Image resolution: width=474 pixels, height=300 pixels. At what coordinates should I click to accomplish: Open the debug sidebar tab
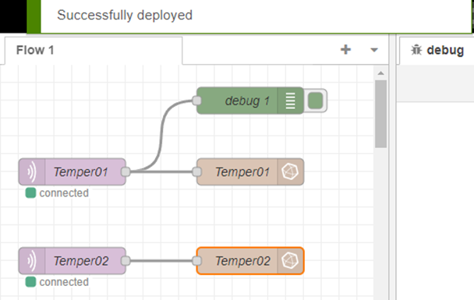pyautogui.click(x=437, y=50)
